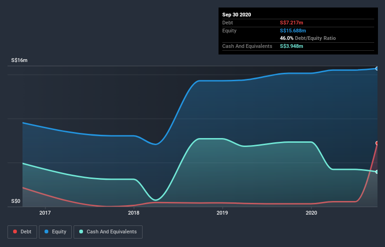The height and width of the screenshot is (247, 385).
Task: Click the 2019 axis label
Action: coord(222,213)
